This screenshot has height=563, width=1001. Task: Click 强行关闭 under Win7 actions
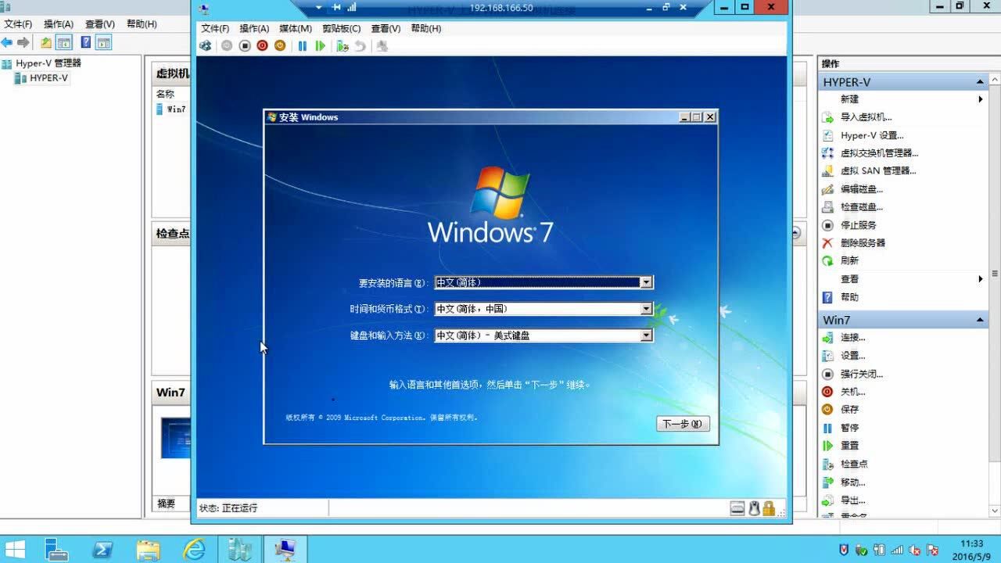point(862,374)
